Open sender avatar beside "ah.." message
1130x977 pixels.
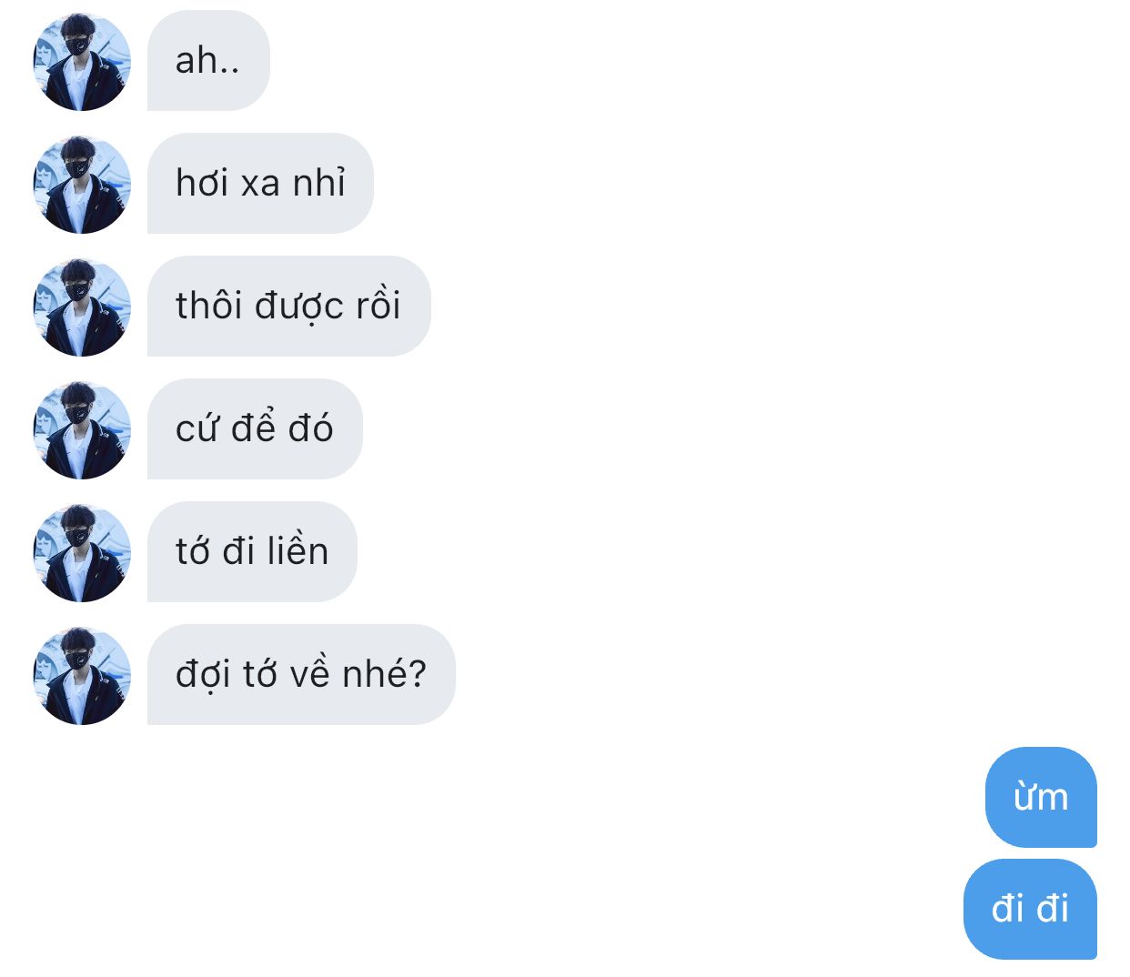[82, 61]
